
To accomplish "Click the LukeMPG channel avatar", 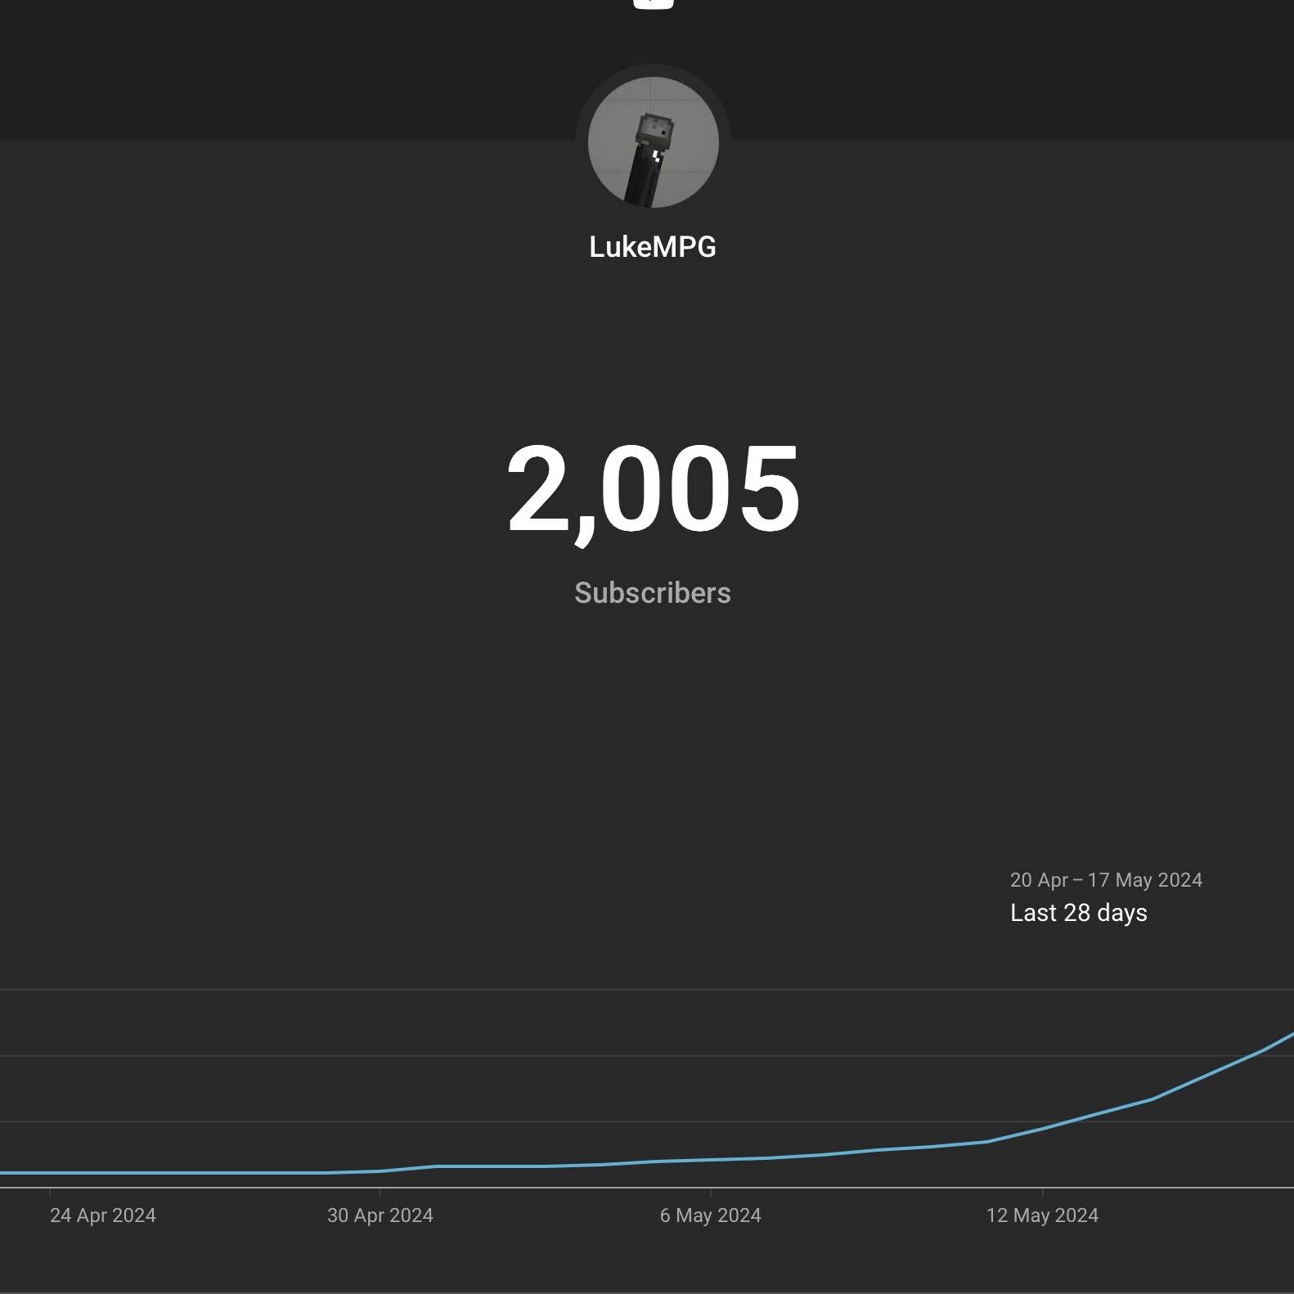I will coord(653,143).
